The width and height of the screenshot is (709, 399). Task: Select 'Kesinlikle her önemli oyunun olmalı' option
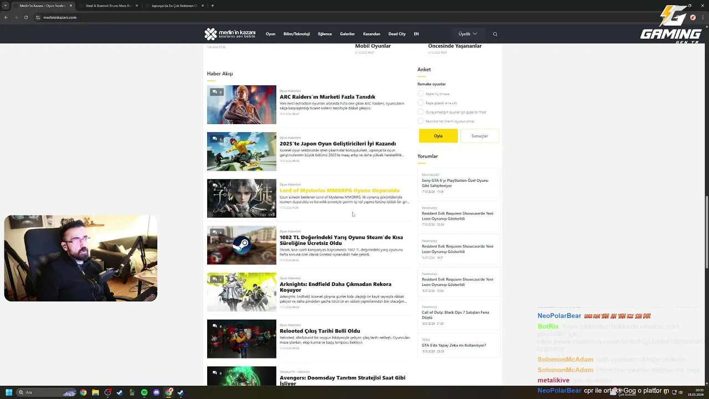pyautogui.click(x=420, y=121)
